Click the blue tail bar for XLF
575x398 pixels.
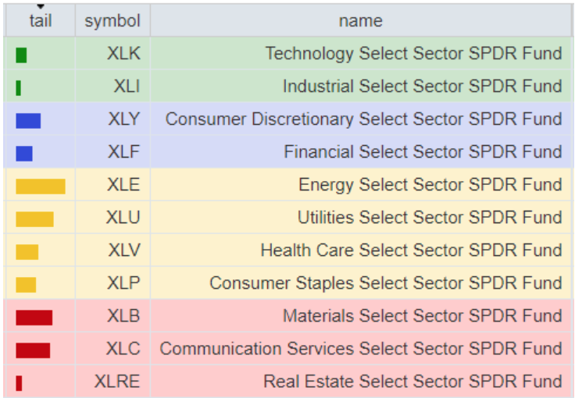click(x=24, y=153)
